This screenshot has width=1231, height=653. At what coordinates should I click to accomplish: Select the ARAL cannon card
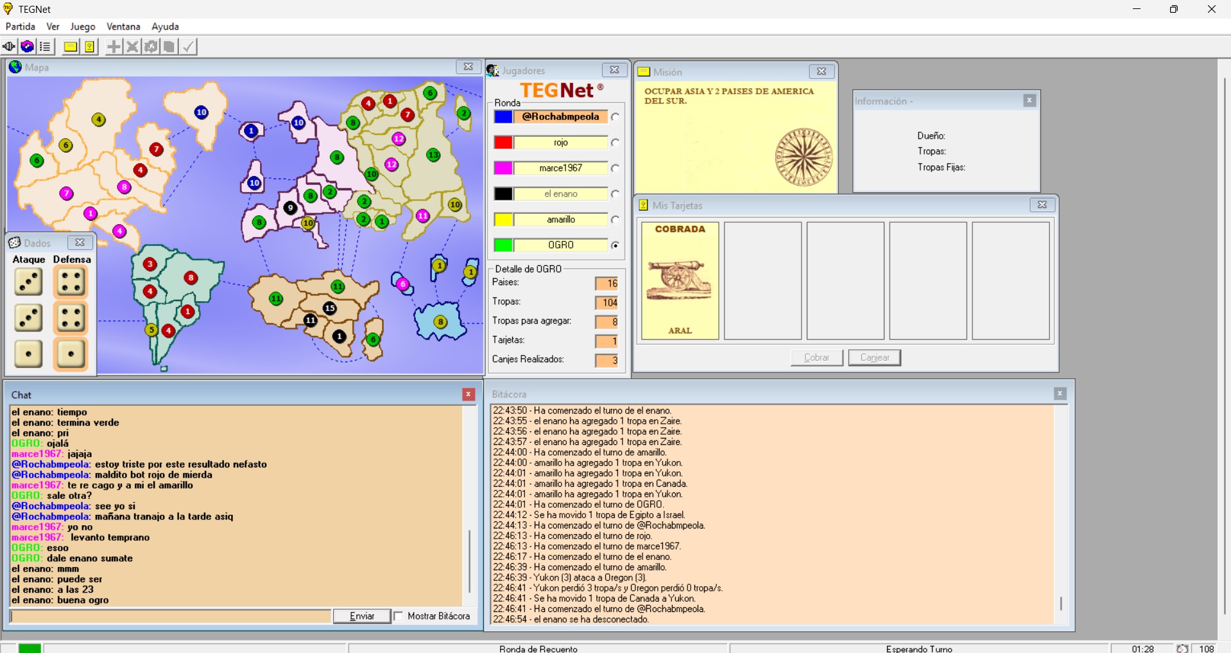680,281
